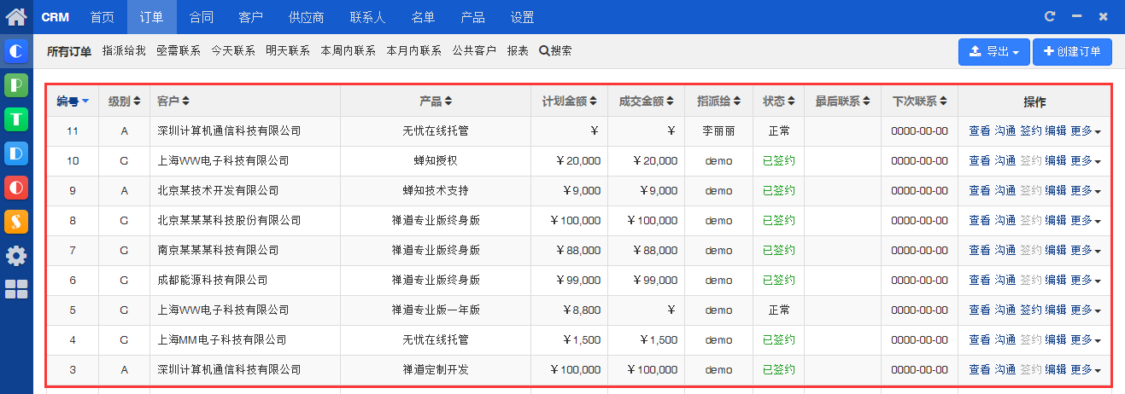Launch the green P app icon

click(x=16, y=86)
